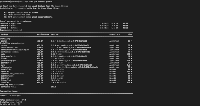The image size is (200, 106).
Task: Click version '18-3.el8' of libvarlink
Action: coord(55,80)
